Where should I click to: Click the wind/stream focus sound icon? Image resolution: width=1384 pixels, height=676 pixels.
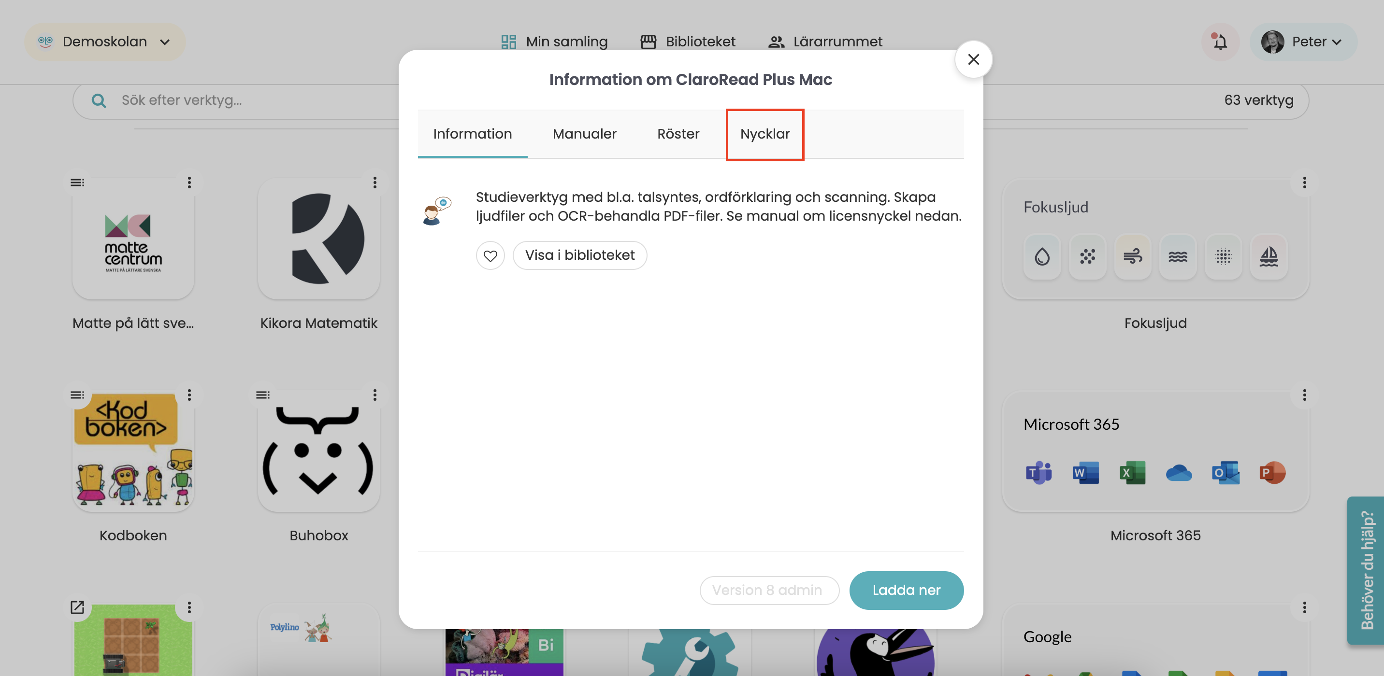tap(1132, 256)
